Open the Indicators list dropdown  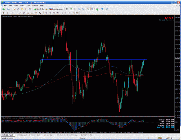pyautogui.click(x=98, y=9)
